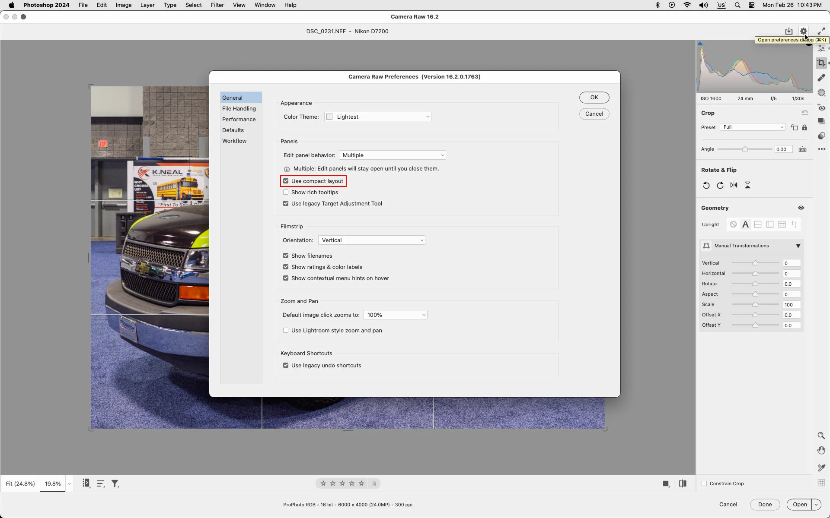830x518 pixels.
Task: Flip image horizontally
Action: pos(734,185)
